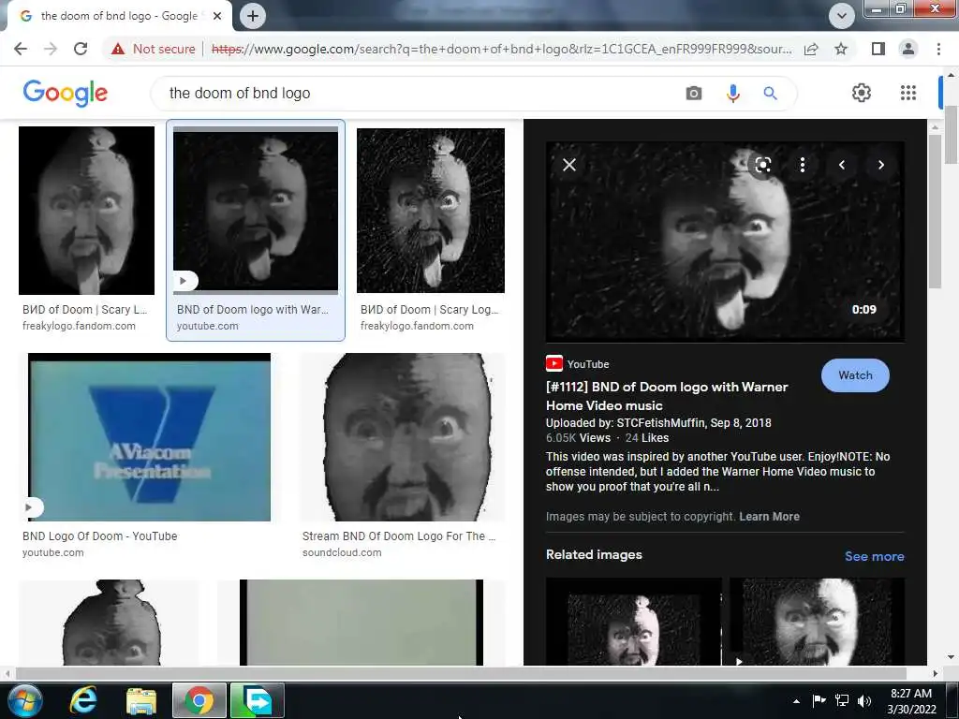Viewport: 959px width, 719px height.
Task: Open the A Viacom Presentation thumbnail
Action: pos(149,437)
